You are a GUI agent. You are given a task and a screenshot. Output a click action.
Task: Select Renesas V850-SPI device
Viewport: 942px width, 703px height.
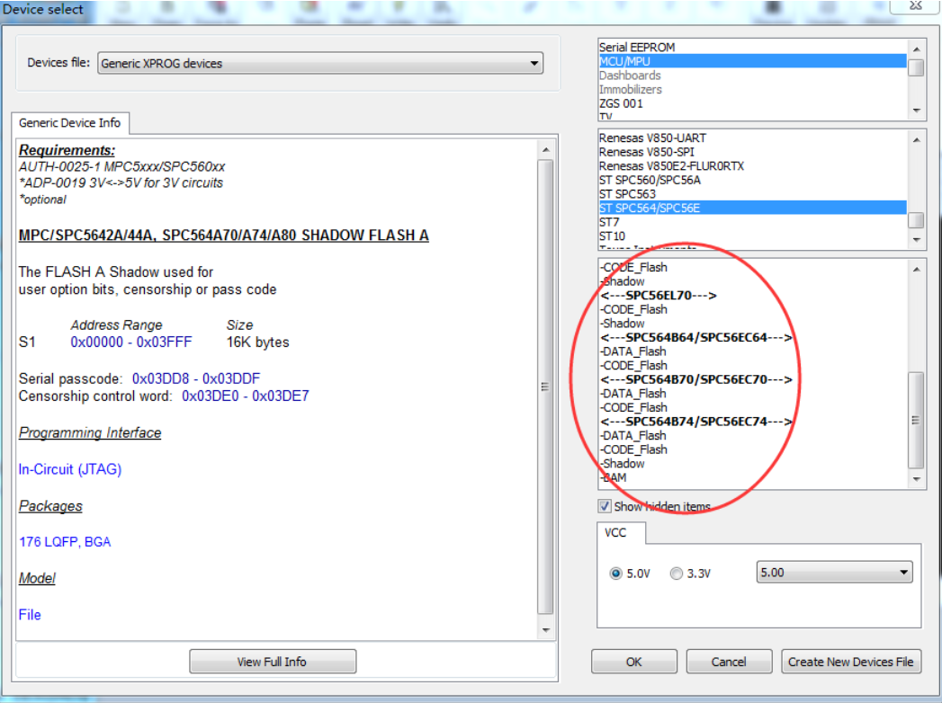pyautogui.click(x=752, y=152)
